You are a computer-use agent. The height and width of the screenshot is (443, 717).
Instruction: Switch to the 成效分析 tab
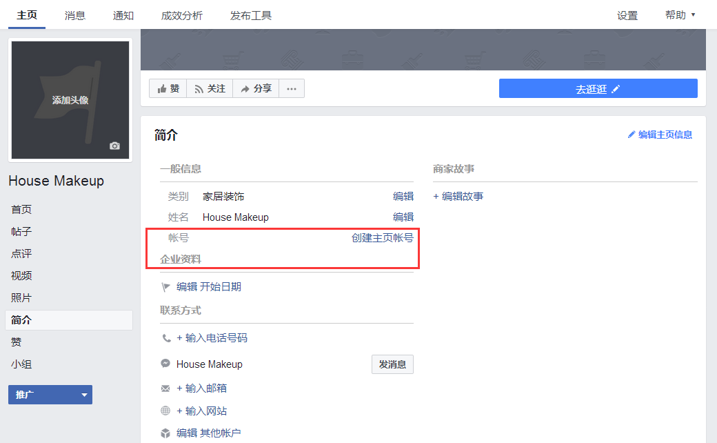(181, 15)
